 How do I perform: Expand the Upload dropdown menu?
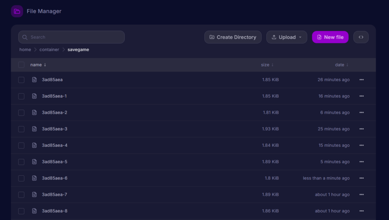[x=286, y=37]
